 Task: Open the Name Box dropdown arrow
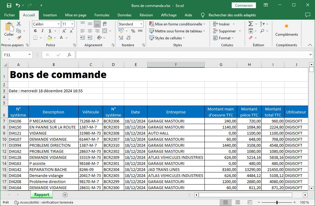[30, 54]
